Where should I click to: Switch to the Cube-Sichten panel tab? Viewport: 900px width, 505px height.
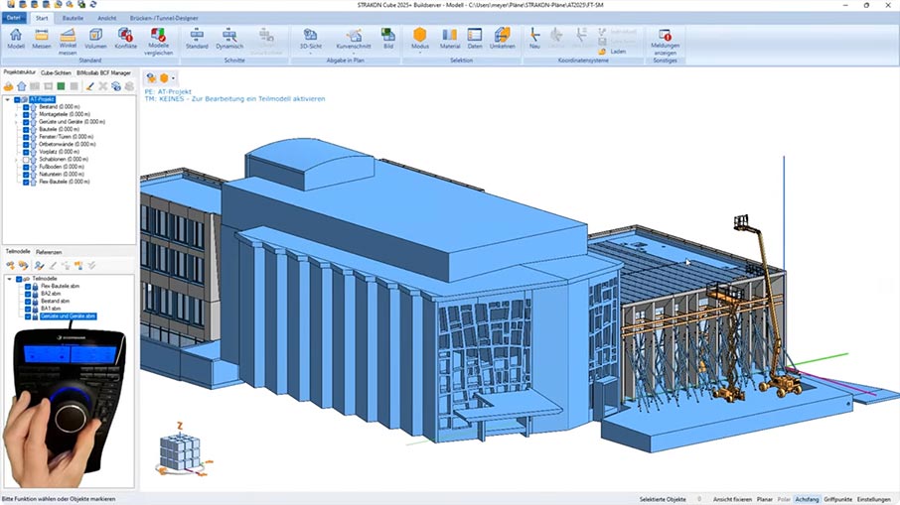coord(57,73)
